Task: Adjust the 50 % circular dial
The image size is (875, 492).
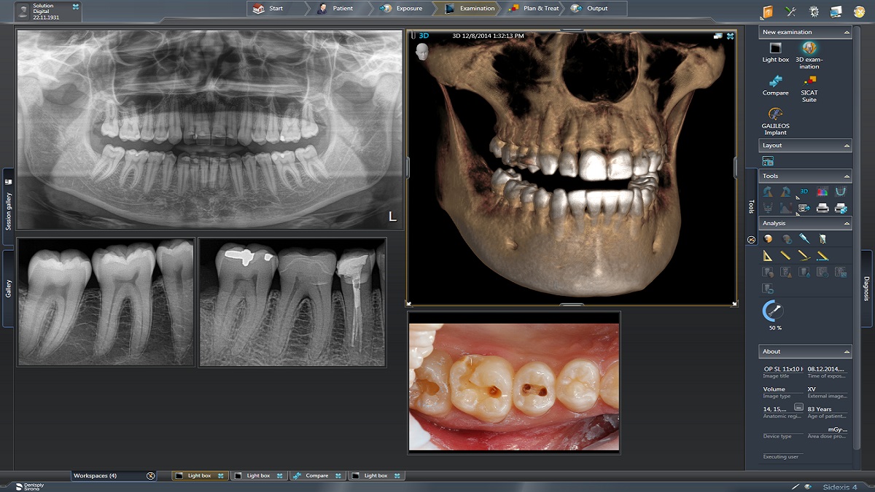Action: (772, 311)
